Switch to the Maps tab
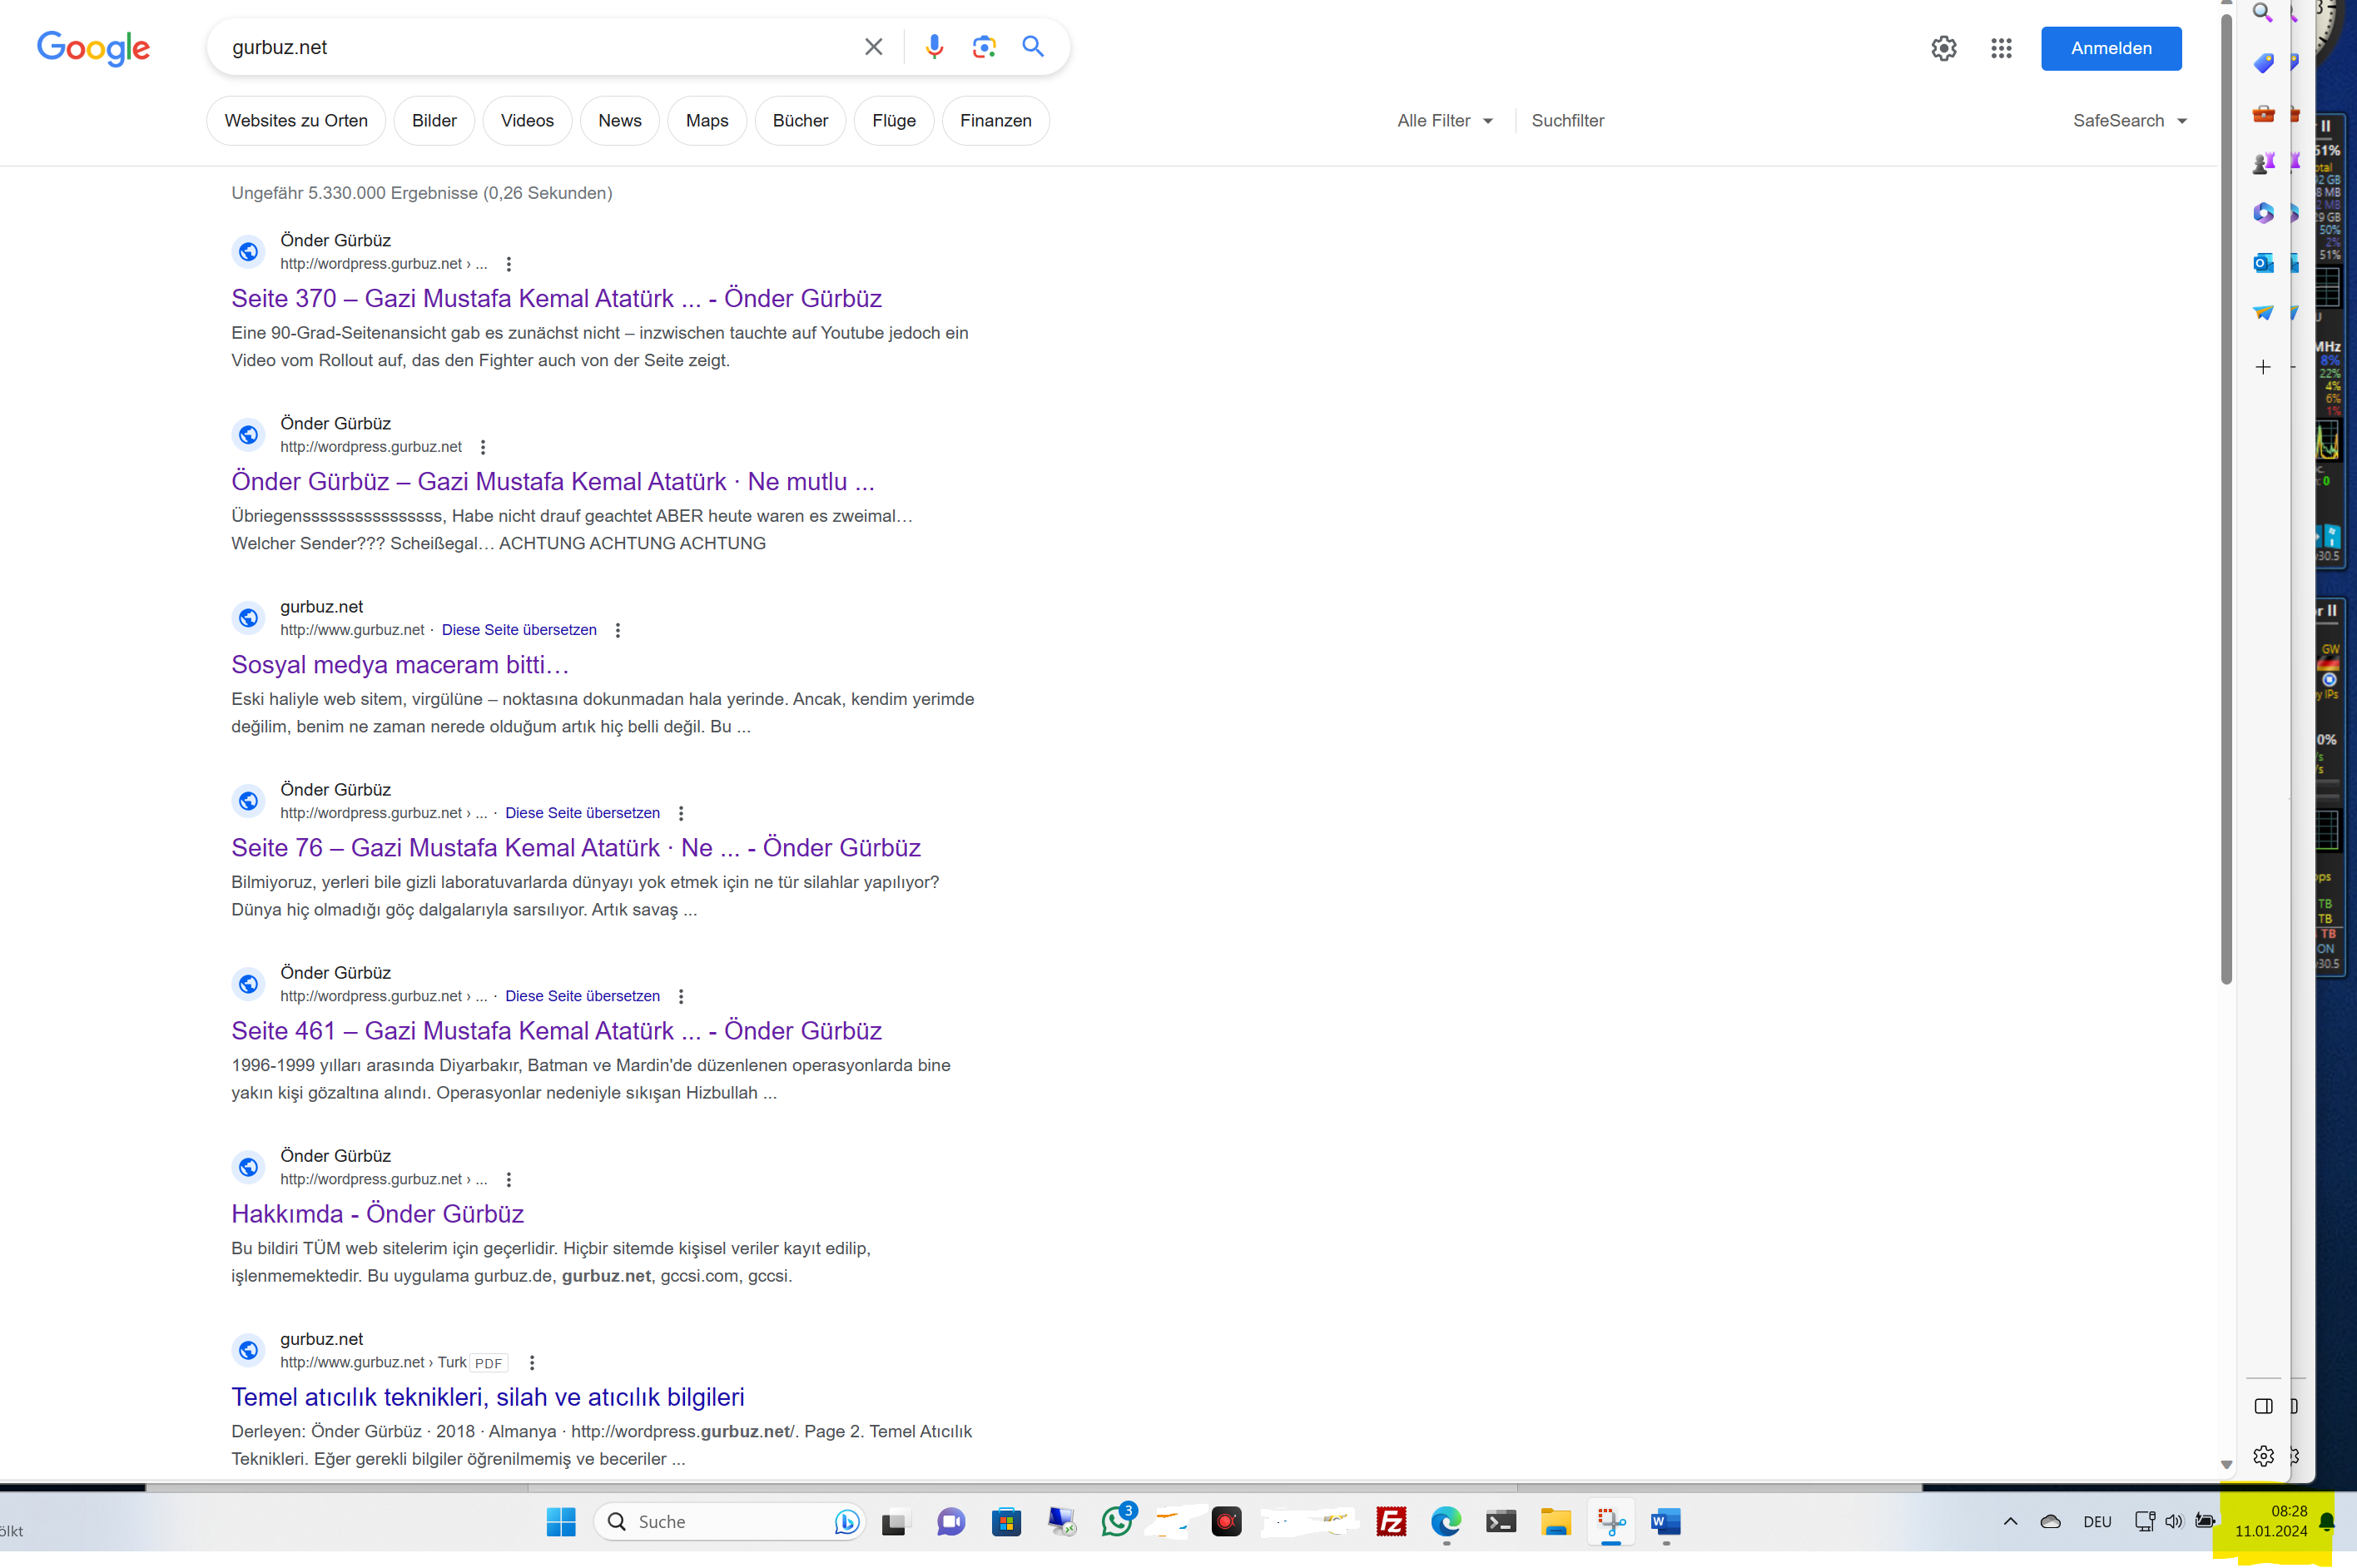Screen dimensions: 2357x1568 707,120
